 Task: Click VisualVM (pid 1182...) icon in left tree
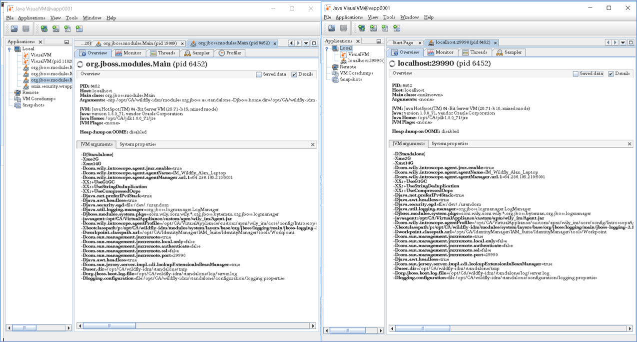[26, 61]
